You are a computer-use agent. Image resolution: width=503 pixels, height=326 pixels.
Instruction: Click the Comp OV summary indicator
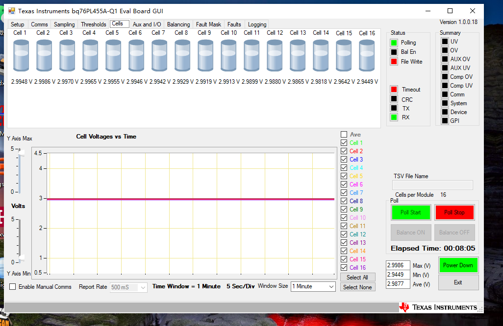click(x=445, y=76)
